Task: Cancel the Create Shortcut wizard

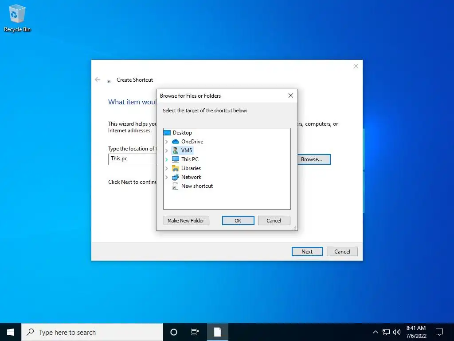Action: point(342,252)
